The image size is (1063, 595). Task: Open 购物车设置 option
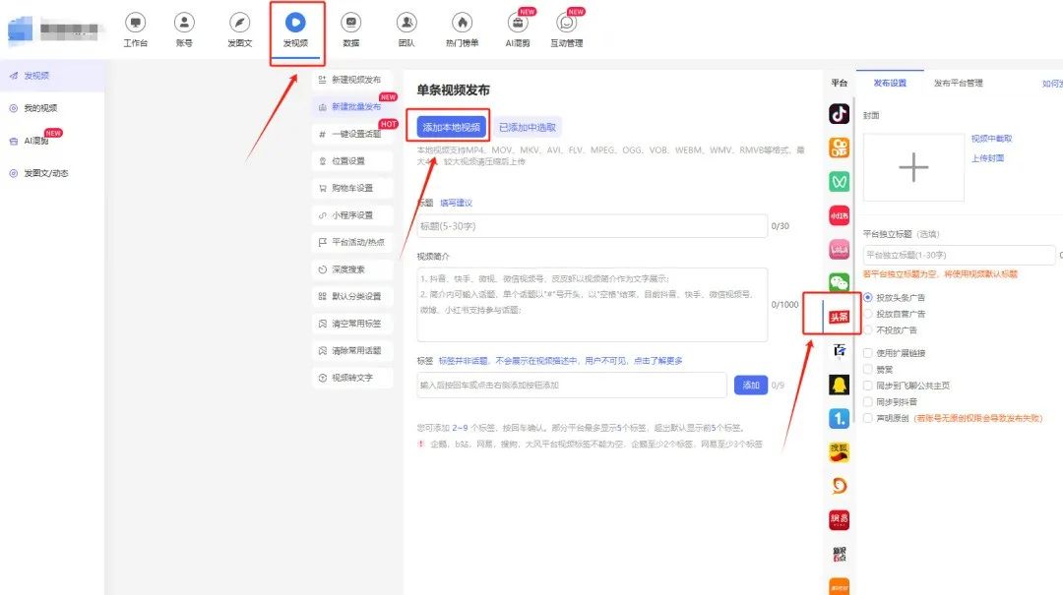[x=352, y=188]
